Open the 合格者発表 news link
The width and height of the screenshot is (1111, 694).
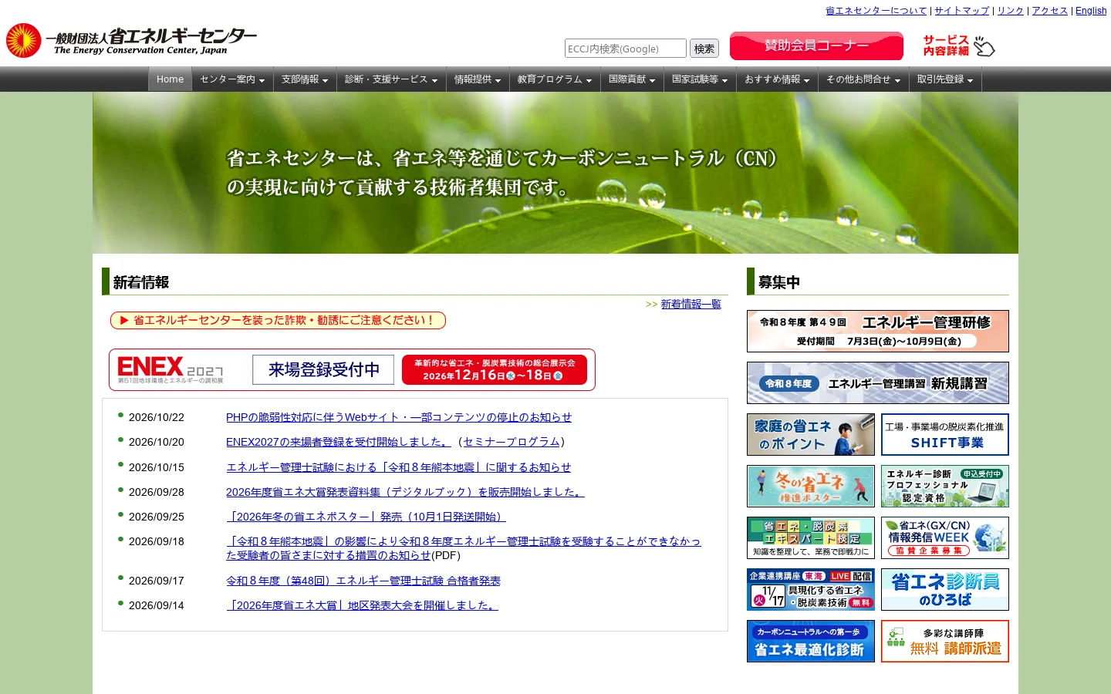click(363, 581)
